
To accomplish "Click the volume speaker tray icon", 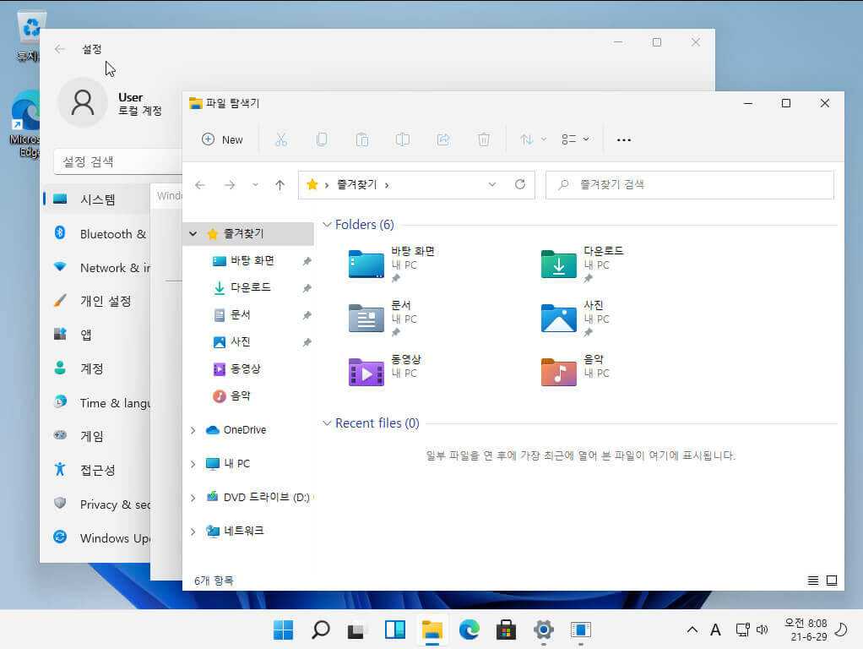I will [763, 630].
